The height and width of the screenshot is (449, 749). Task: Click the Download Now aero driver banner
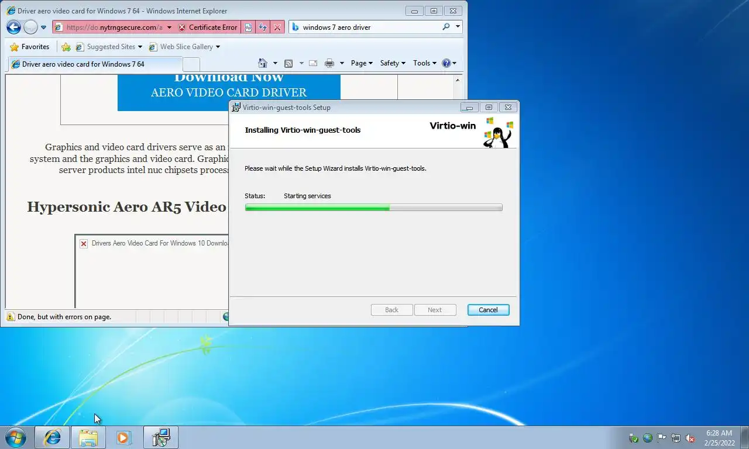(229, 93)
